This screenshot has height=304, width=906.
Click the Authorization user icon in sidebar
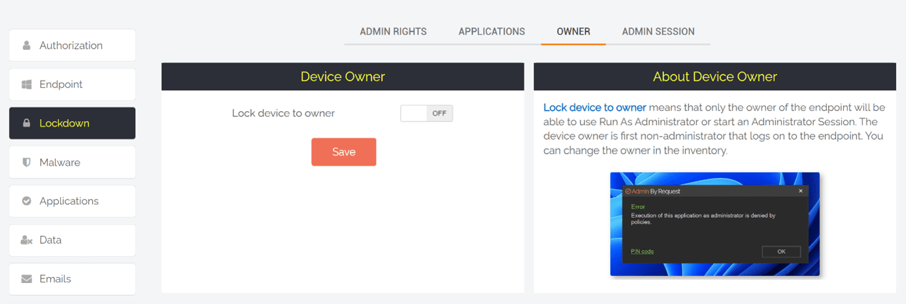click(x=27, y=46)
